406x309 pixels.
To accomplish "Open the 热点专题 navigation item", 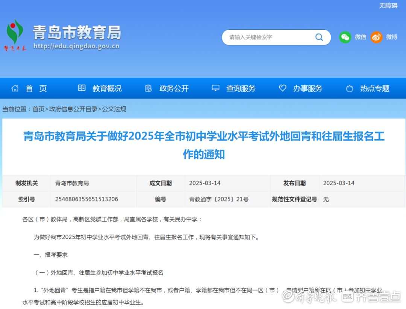I will point(375,88).
